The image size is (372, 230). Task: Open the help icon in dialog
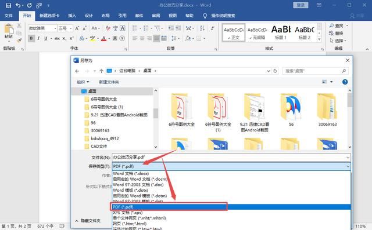point(345,82)
